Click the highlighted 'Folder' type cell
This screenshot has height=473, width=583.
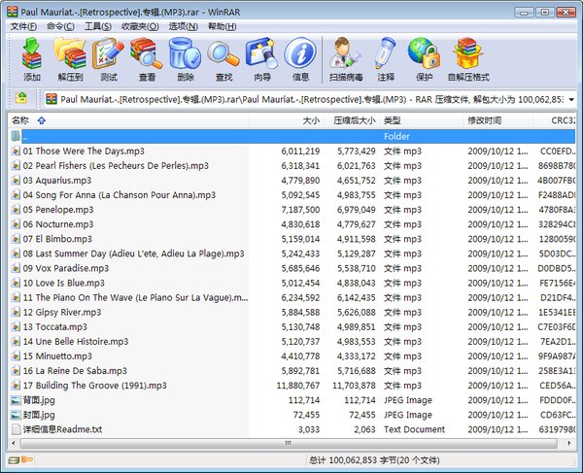pos(396,136)
